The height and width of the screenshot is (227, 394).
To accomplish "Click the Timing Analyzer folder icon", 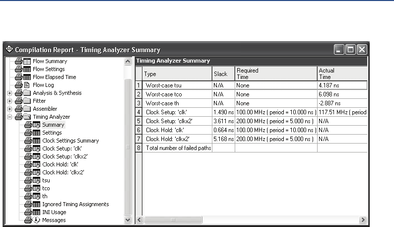I will pos(23,117).
